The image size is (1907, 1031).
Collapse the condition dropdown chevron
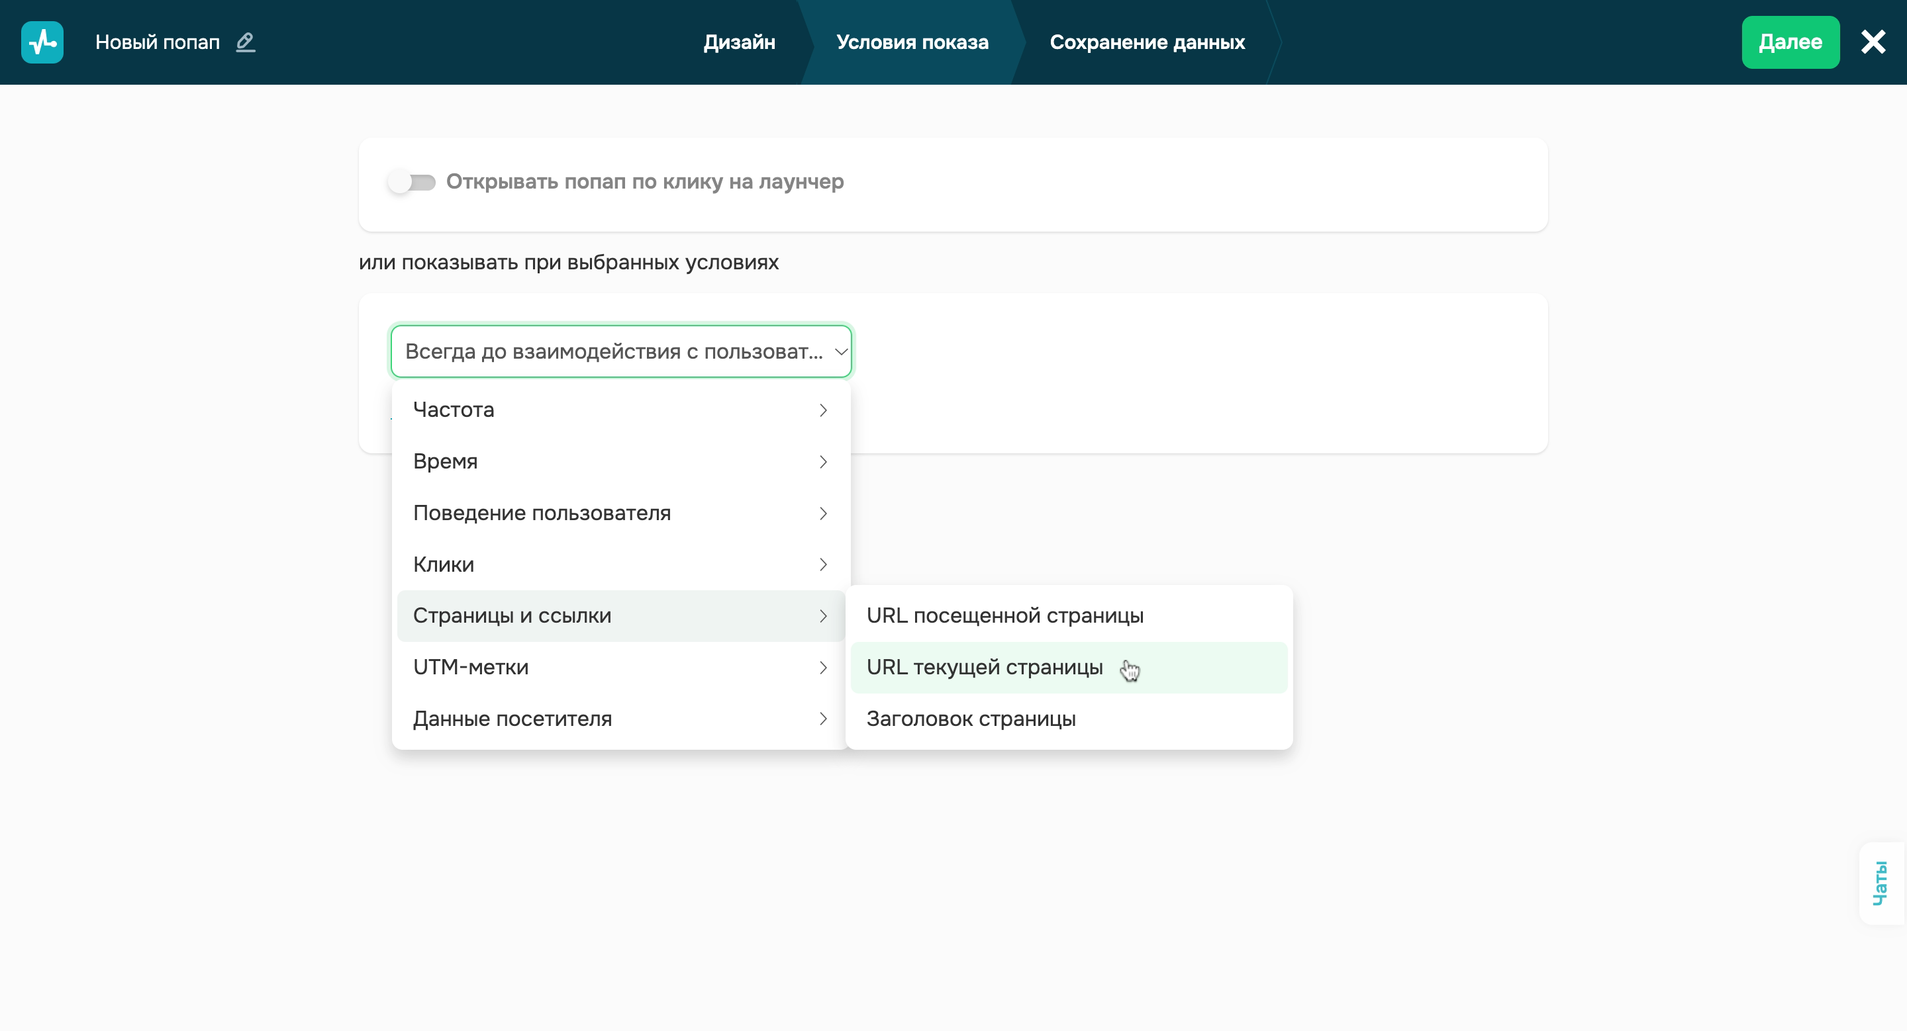pos(840,352)
